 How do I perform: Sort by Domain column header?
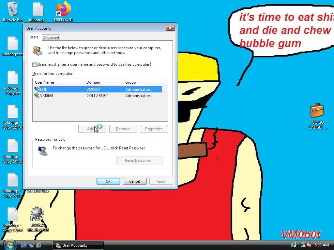103,82
